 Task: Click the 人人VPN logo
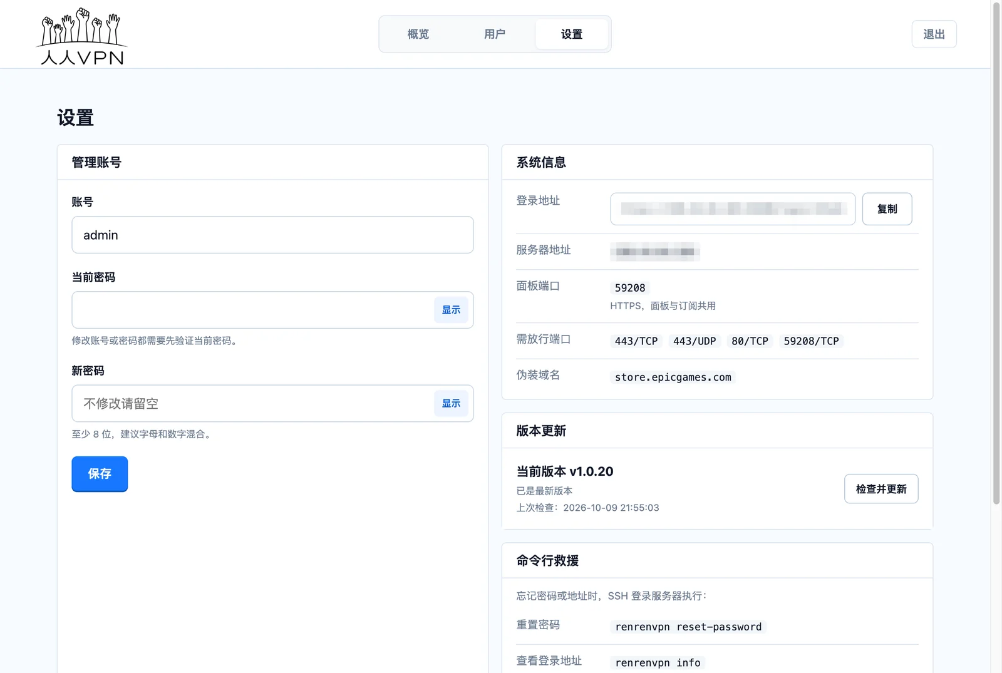(x=82, y=36)
